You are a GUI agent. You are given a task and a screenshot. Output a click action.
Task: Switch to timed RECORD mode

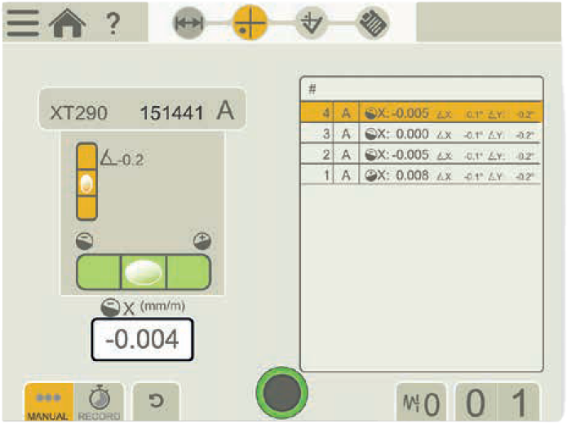(100, 402)
